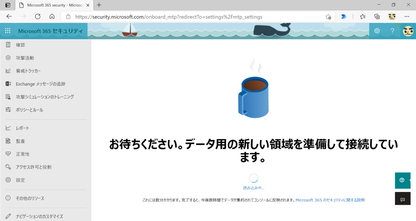Open the Microsoft 365 app launcher grid
Screen dimensions: 416x221
pyautogui.click(x=8, y=31)
